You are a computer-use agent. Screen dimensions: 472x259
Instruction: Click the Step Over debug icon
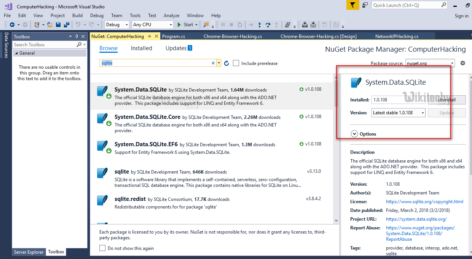pos(268,25)
